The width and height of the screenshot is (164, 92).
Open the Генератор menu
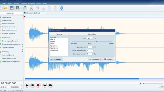24,4
